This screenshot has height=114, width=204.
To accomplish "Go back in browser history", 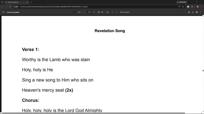I will [x=3, y=6].
